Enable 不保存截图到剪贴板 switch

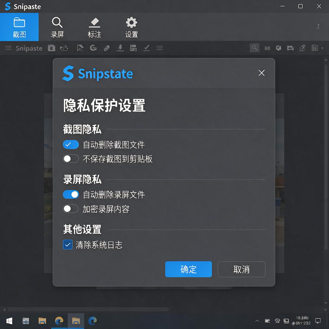point(71,159)
